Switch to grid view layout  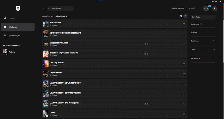(x=181, y=16)
